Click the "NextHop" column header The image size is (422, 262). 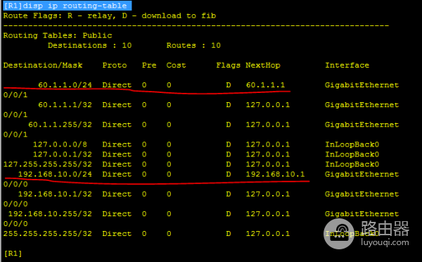[x=263, y=65]
